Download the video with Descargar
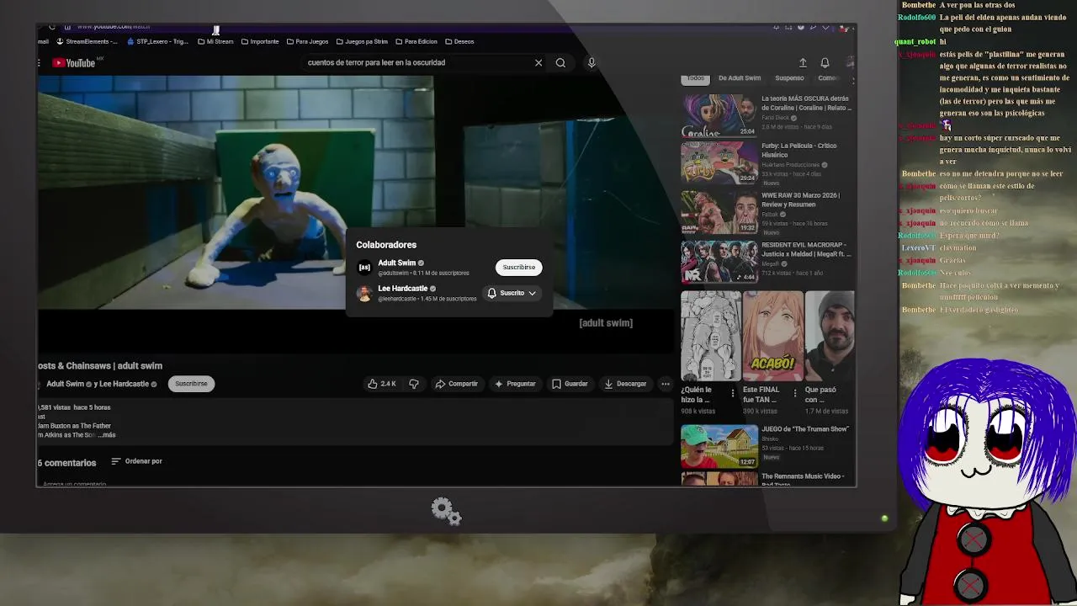Screen dimensions: 1077x606 click(x=625, y=384)
